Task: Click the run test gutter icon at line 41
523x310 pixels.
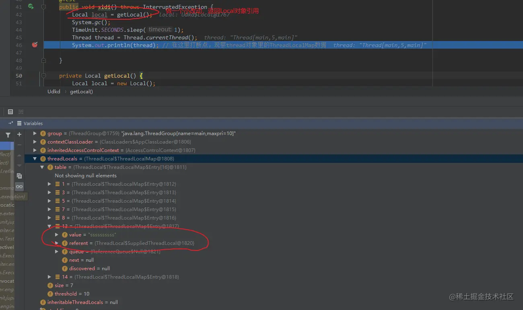Action: pyautogui.click(x=31, y=7)
